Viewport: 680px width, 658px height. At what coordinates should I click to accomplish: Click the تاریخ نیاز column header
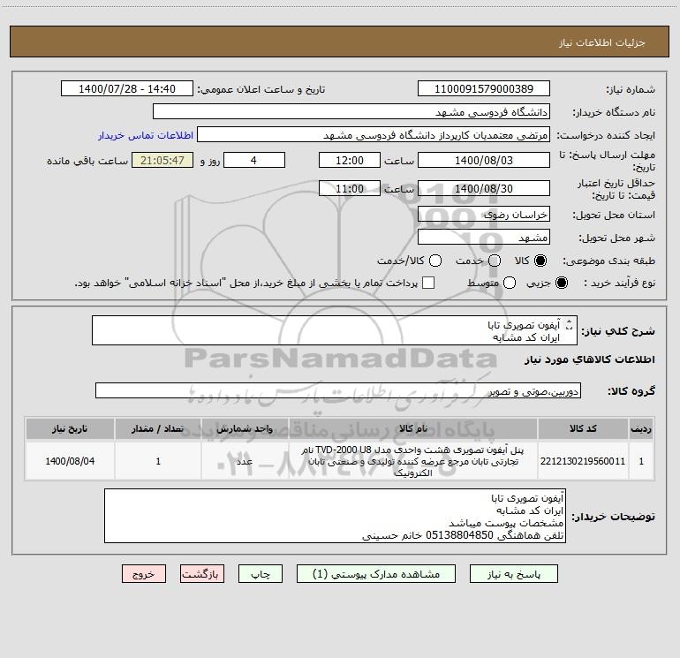[x=70, y=428]
